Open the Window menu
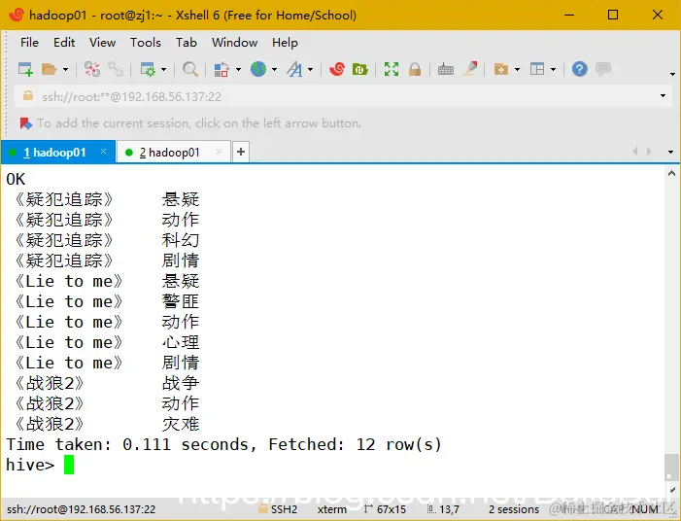 pos(234,43)
